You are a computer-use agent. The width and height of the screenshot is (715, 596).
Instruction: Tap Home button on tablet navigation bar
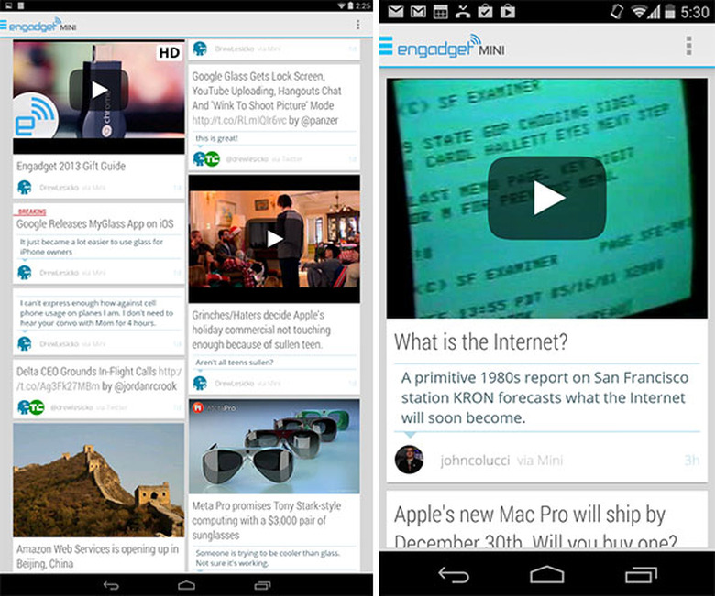186,585
